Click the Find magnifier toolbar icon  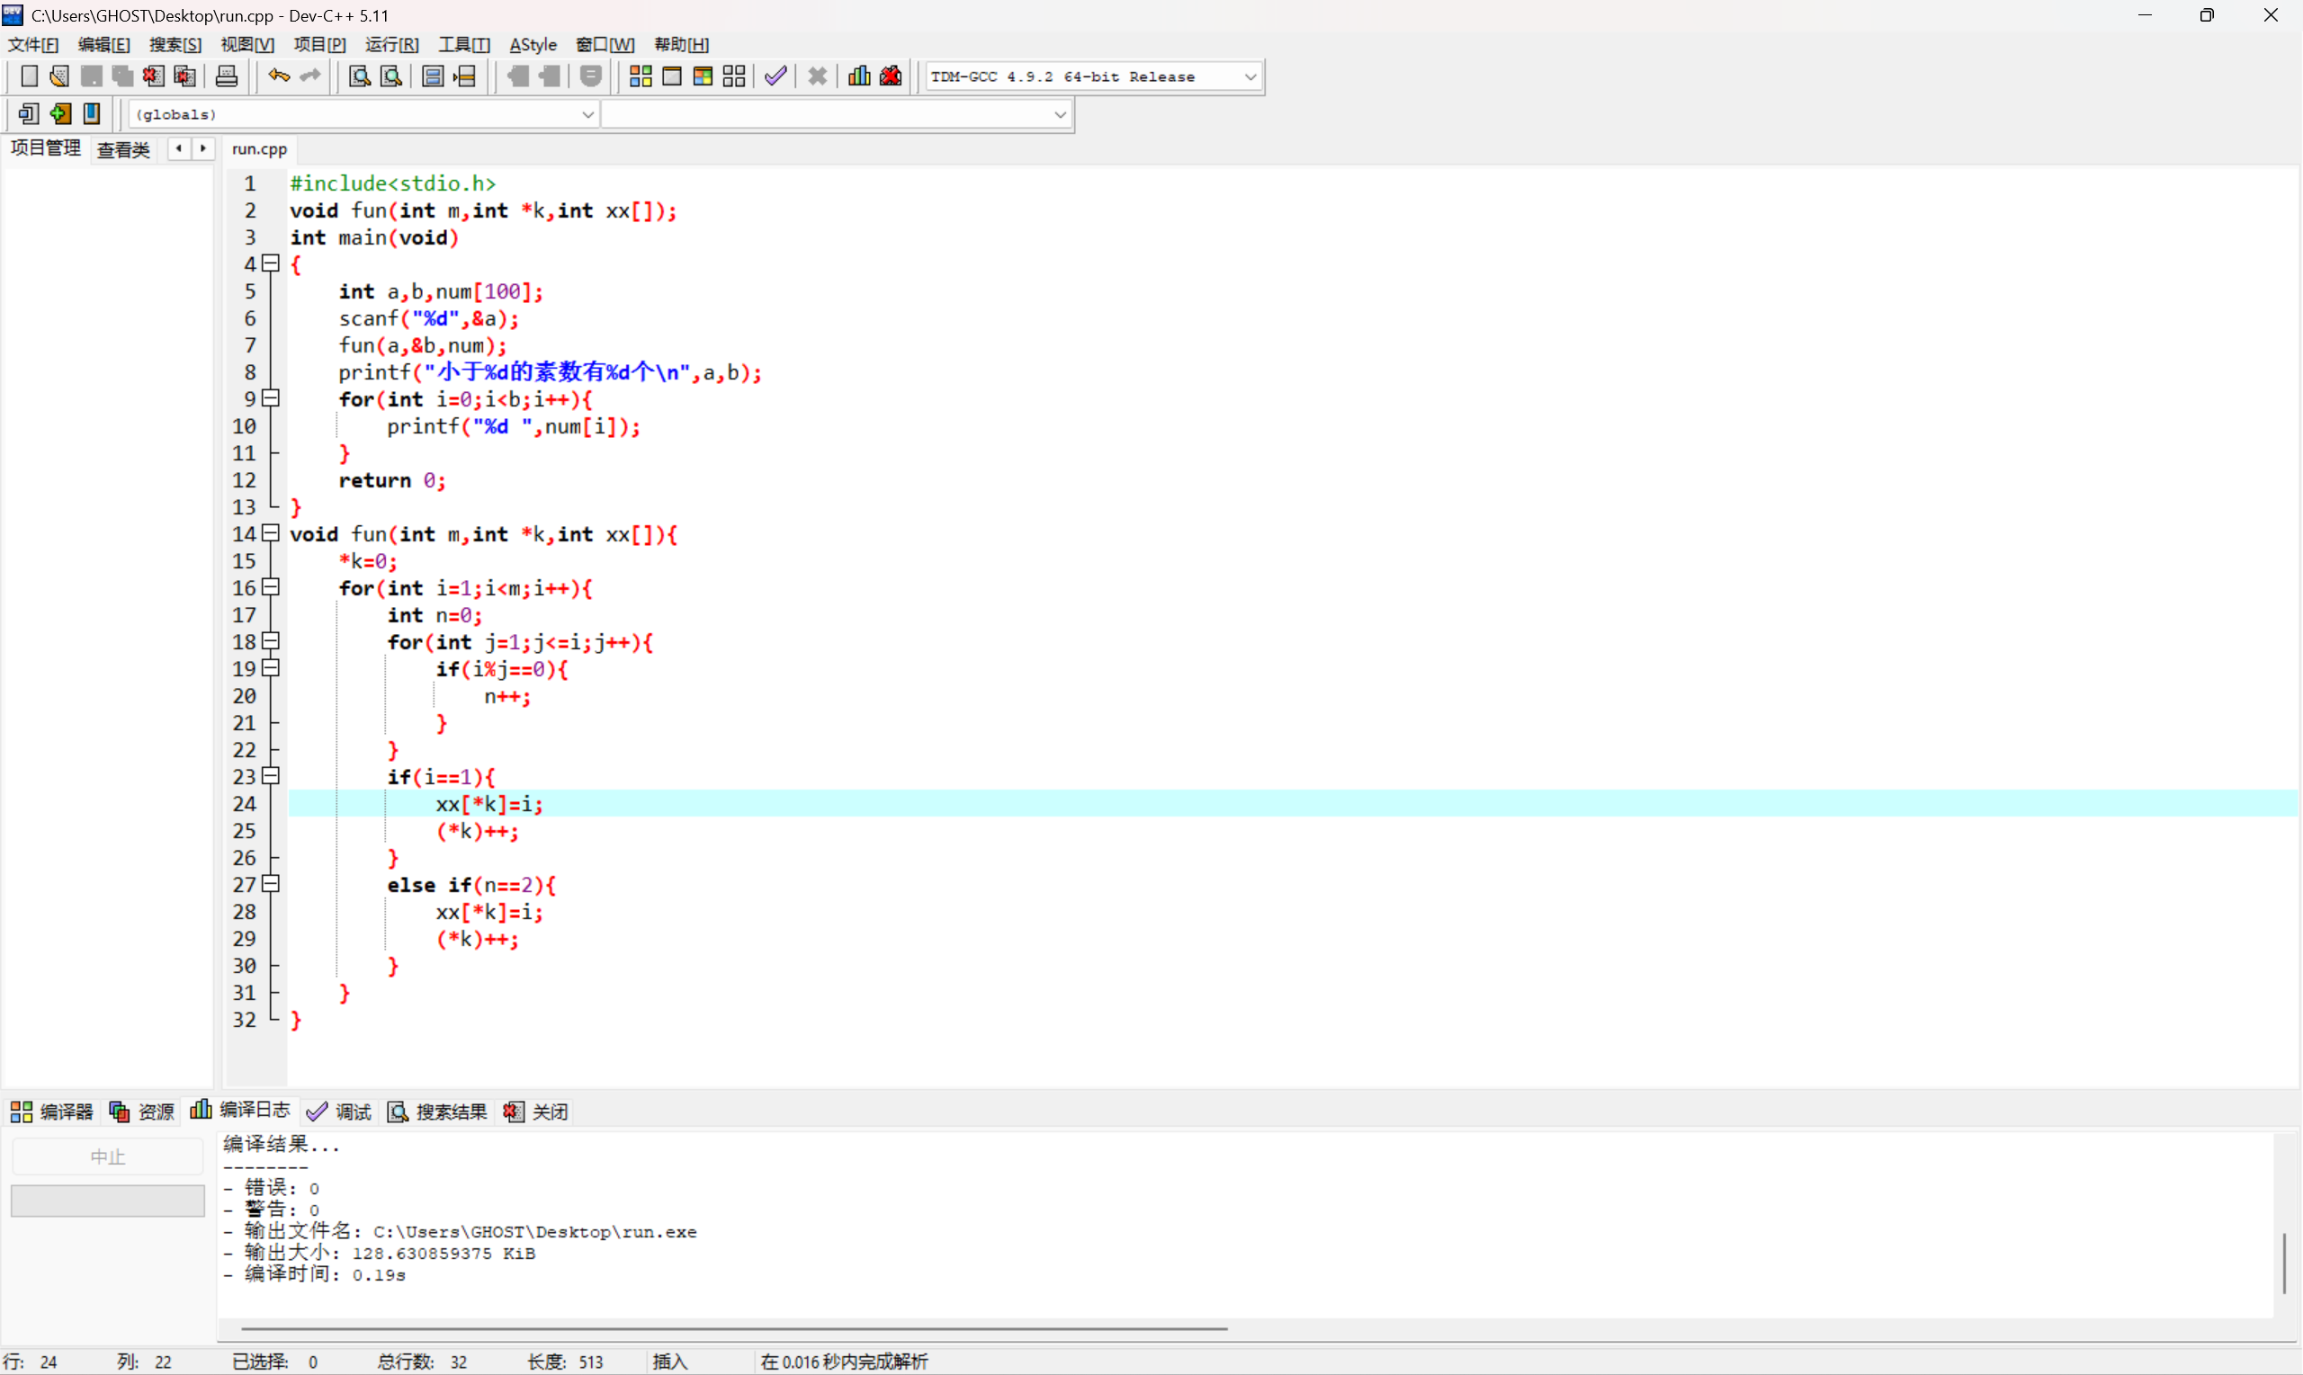coord(360,77)
